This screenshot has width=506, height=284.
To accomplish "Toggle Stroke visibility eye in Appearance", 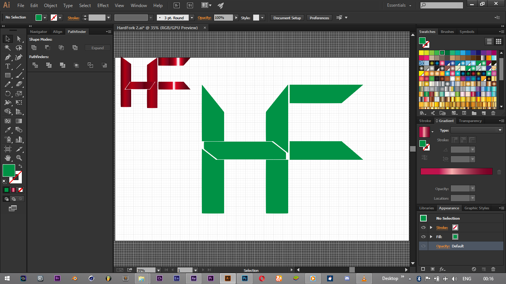I will click(423, 227).
